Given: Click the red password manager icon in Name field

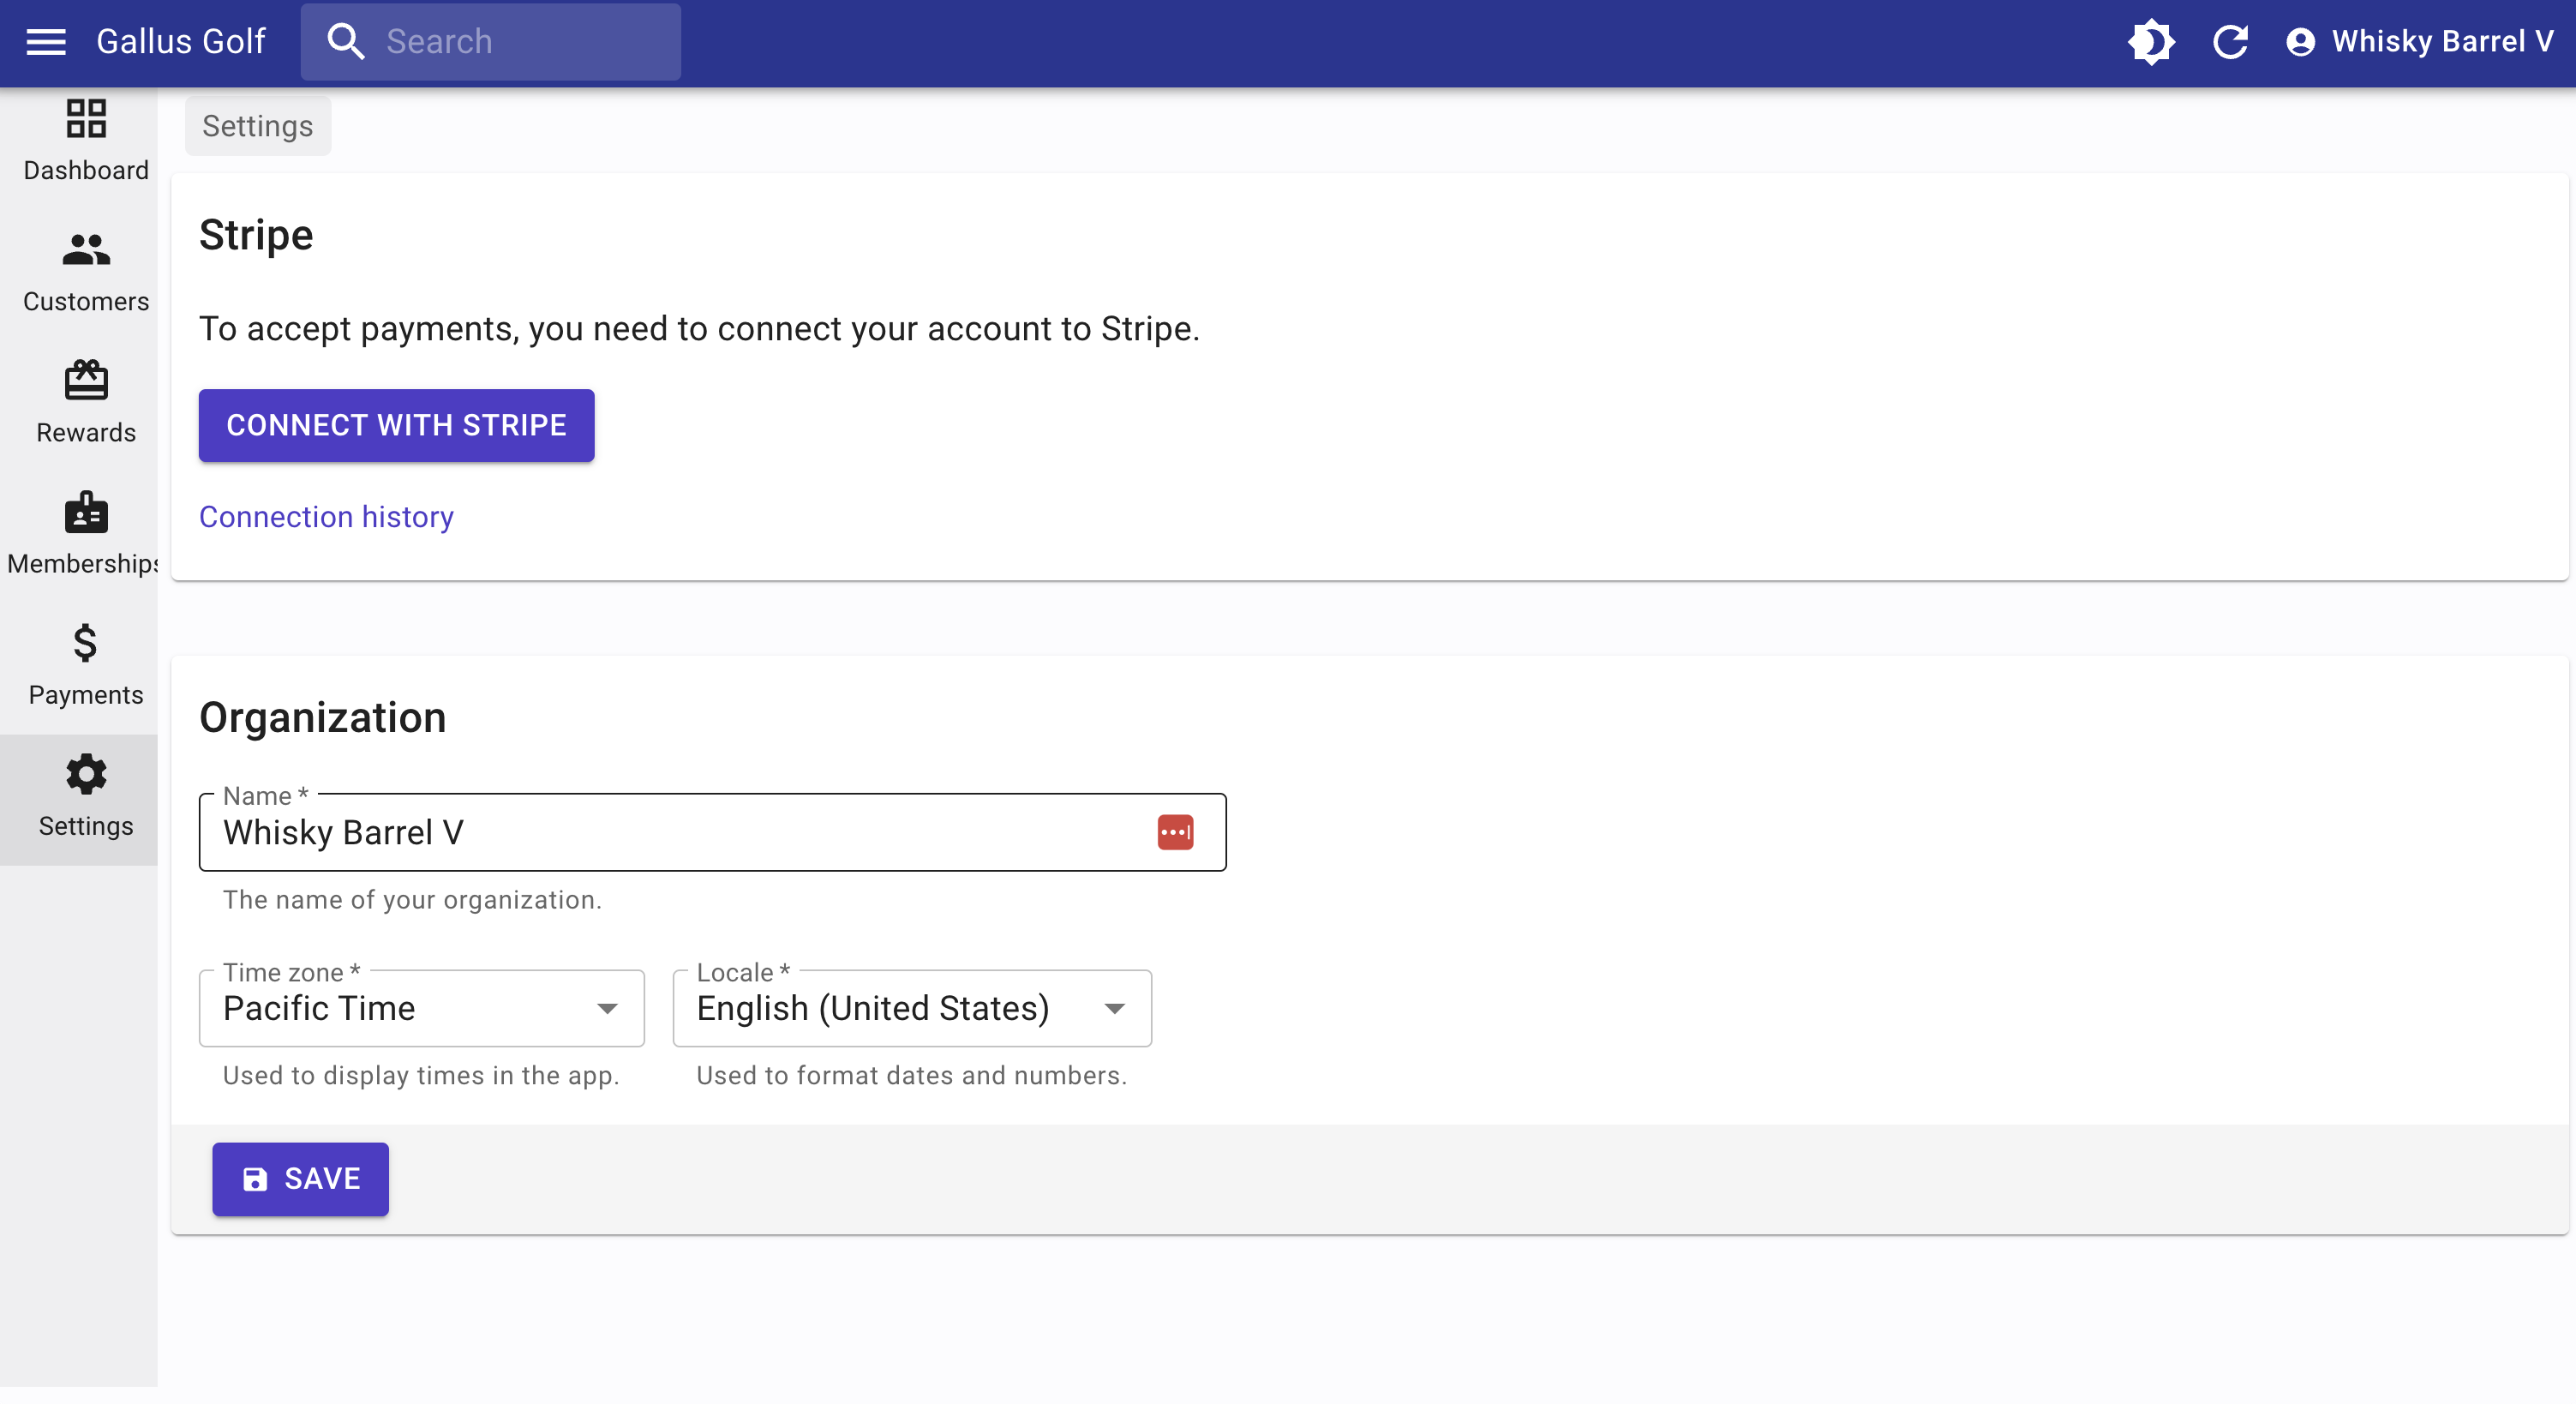Looking at the screenshot, I should pos(1175,832).
